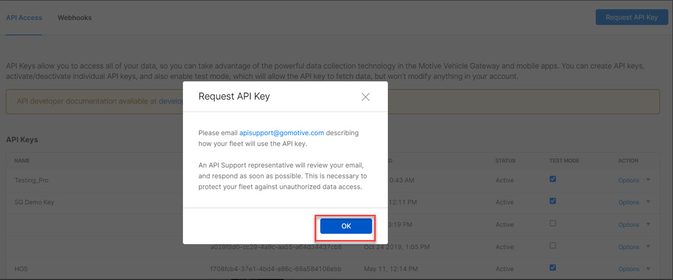Switch to the Webhooks tab
Viewport: 673px width, 280px height.
74,18
